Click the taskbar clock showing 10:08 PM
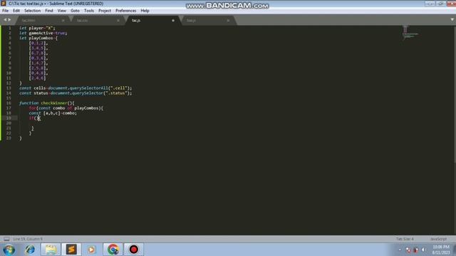Viewport: 456px width, 256px height. tap(441, 250)
